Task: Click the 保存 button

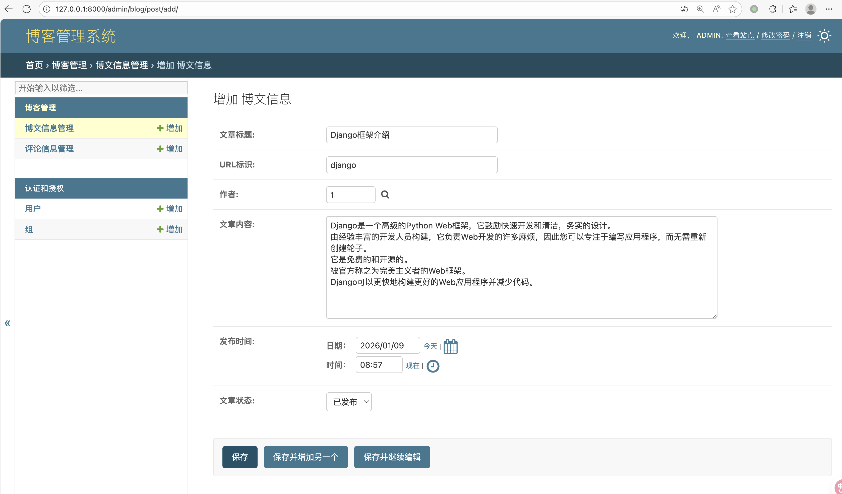Action: (x=240, y=457)
